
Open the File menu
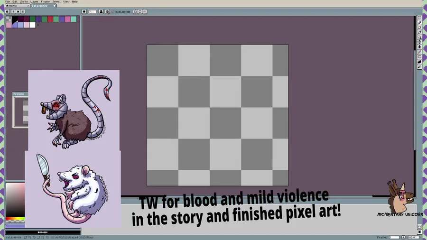pyautogui.click(x=8, y=1)
